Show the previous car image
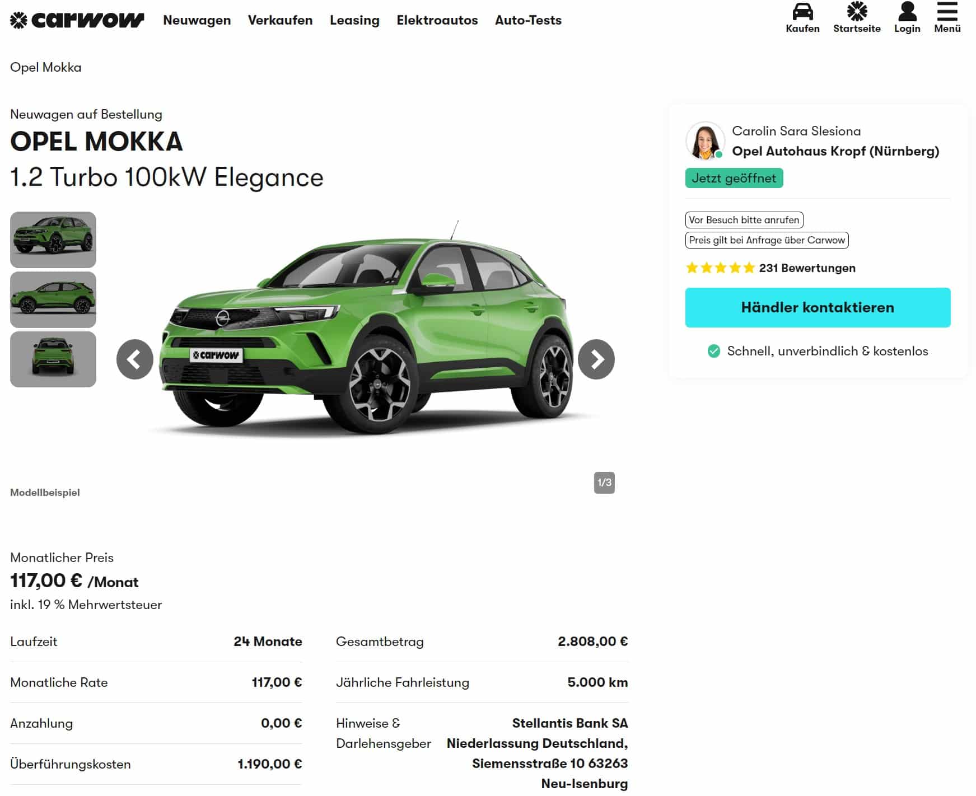Screen dimensions: 976x796 (x=135, y=359)
